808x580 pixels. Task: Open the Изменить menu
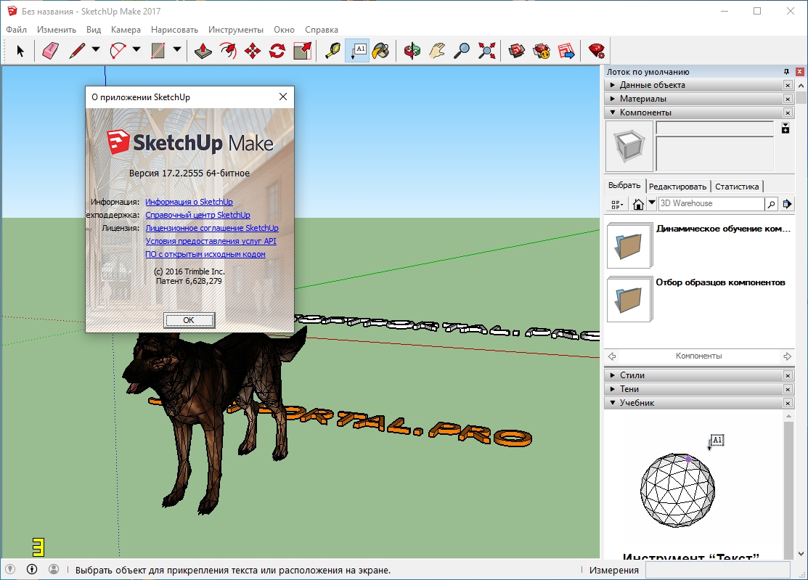tap(56, 29)
